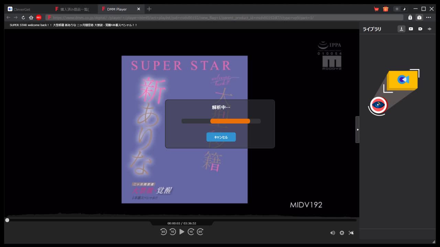
Task: Click the 00:00:03 / 03:36:52 time display
Action: point(182,223)
